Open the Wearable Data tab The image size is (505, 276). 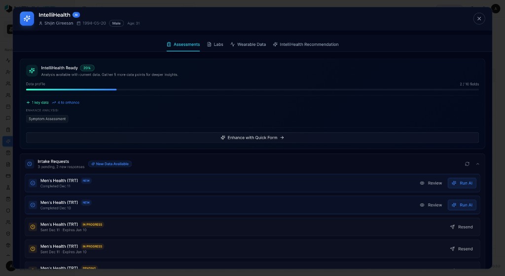click(x=248, y=44)
